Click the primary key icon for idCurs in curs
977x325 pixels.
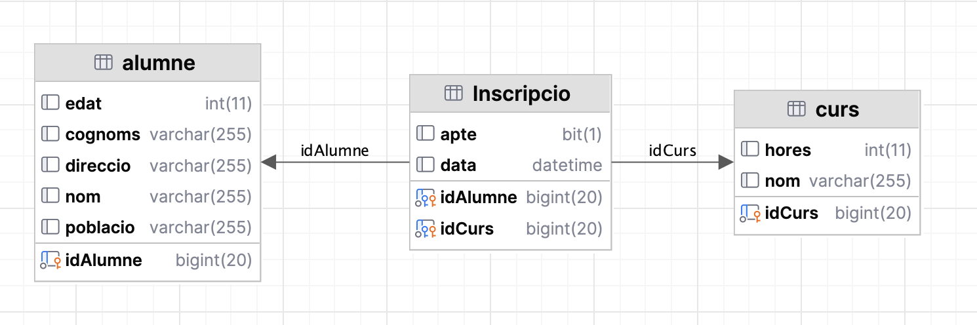[750, 213]
